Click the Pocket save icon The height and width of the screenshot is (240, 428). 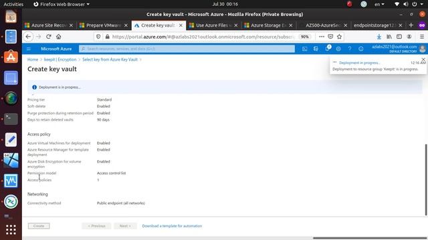tap(330, 37)
